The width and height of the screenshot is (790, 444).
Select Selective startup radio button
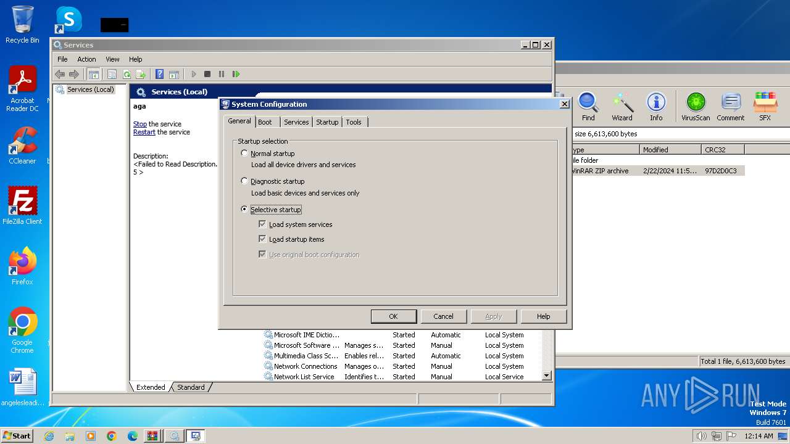[244, 210]
